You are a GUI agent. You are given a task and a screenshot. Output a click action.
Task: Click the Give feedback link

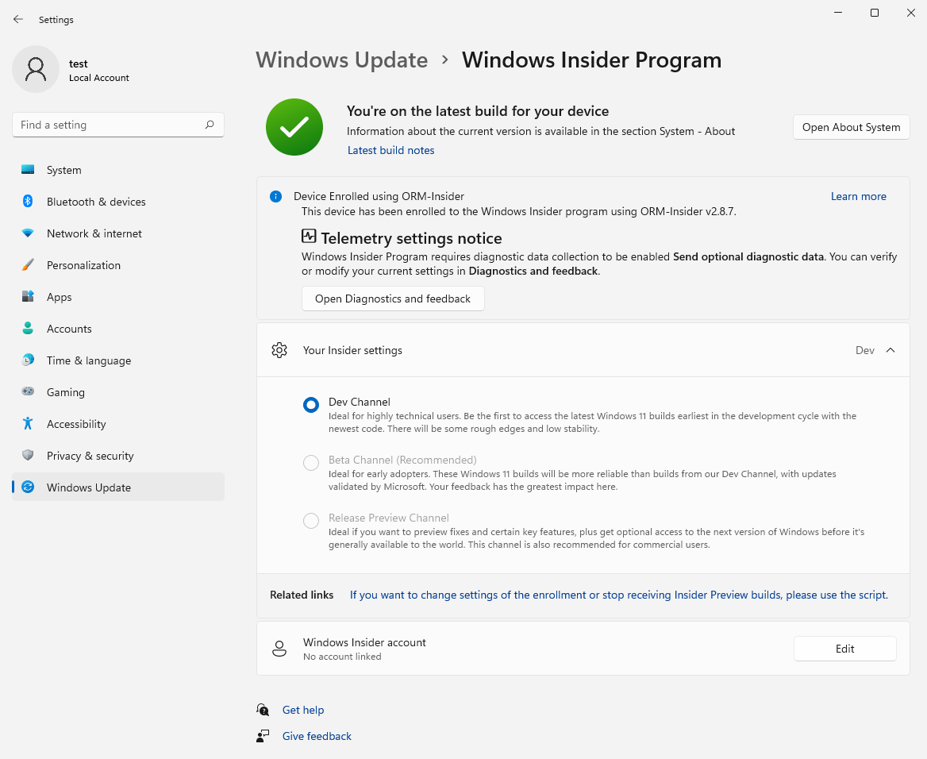click(317, 736)
